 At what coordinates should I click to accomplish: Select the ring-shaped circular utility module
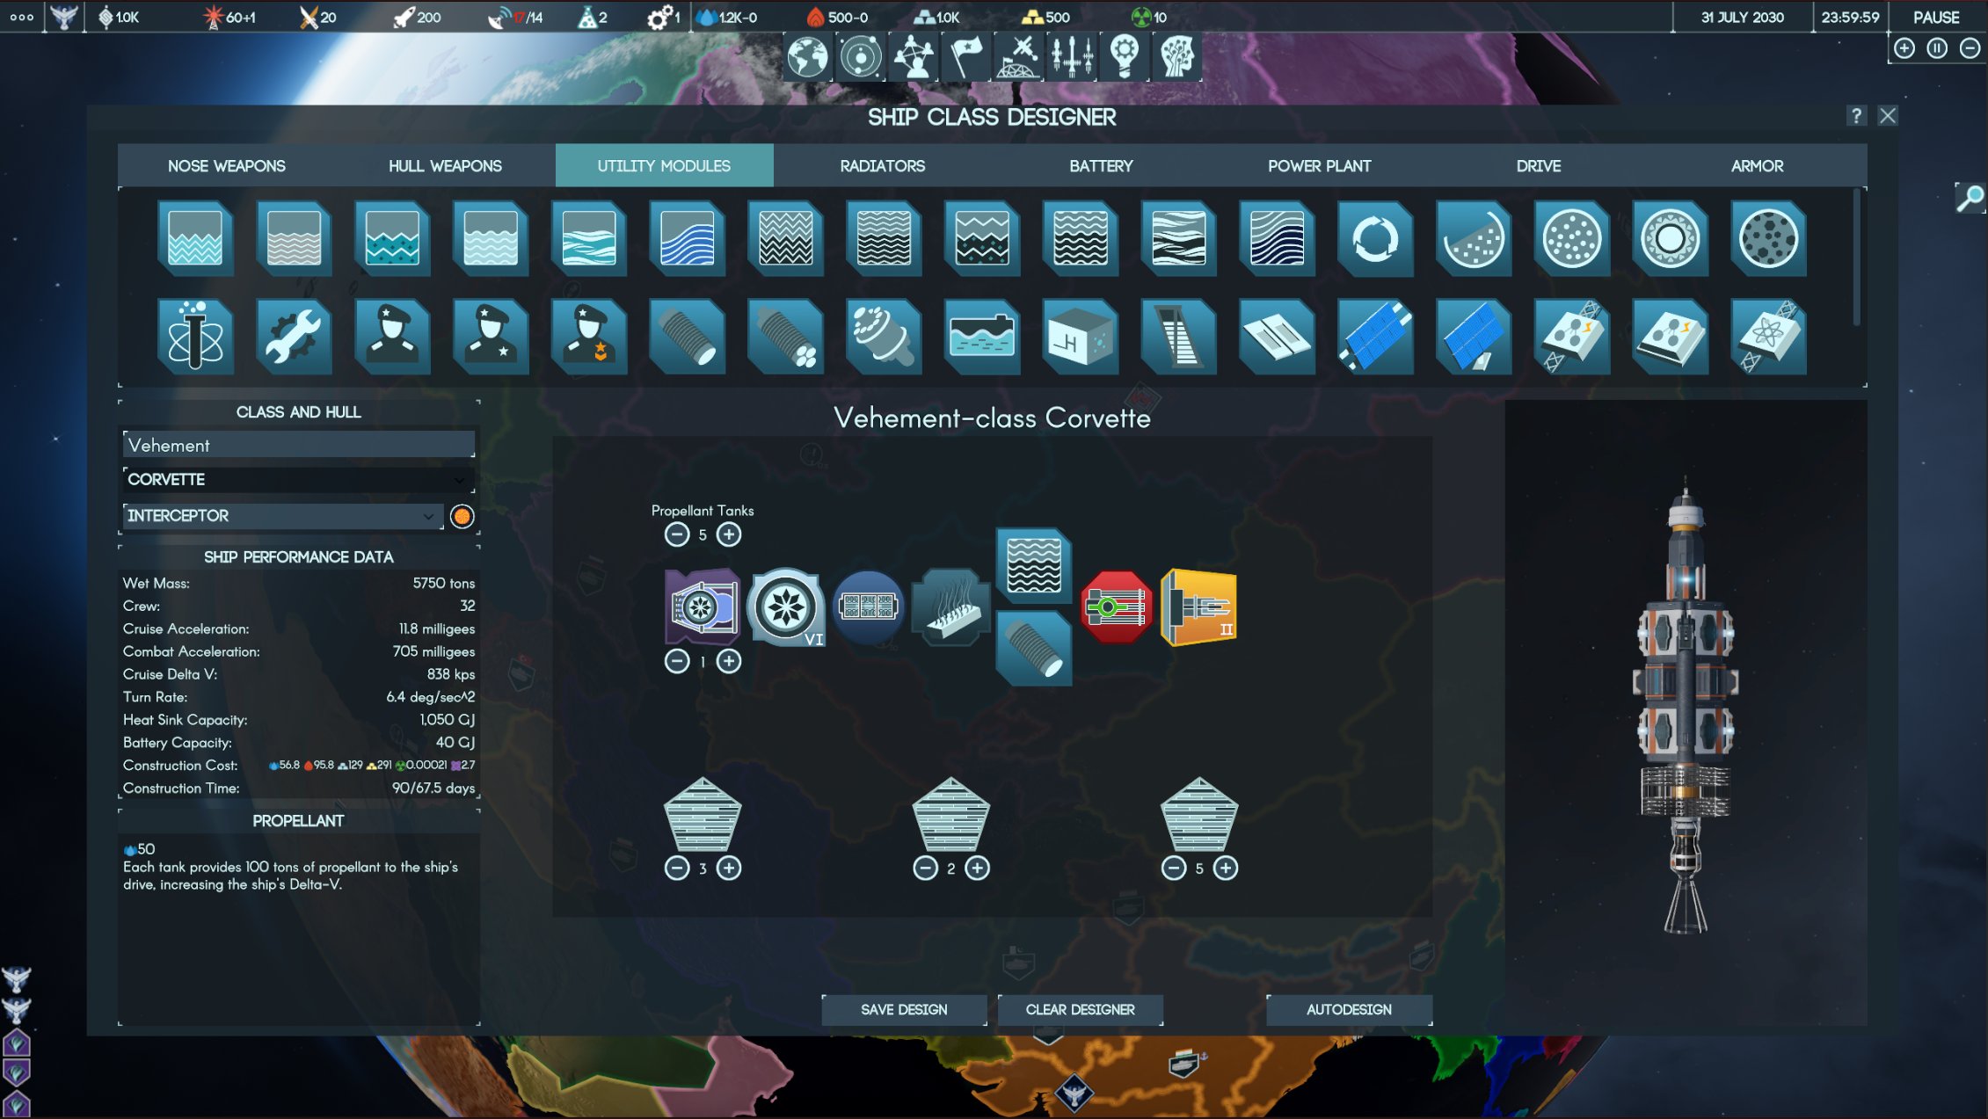click(x=1670, y=238)
